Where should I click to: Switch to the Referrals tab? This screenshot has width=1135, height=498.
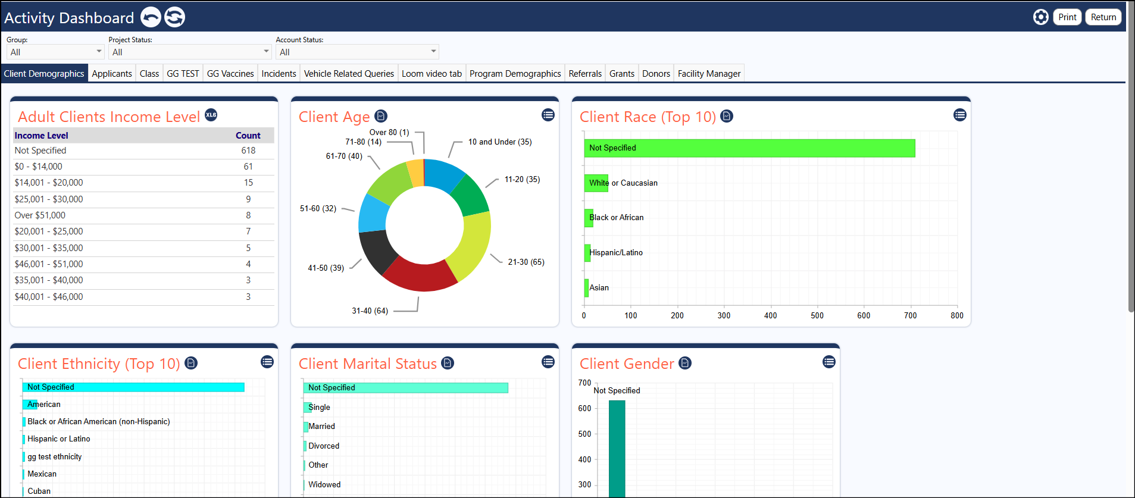coord(585,74)
